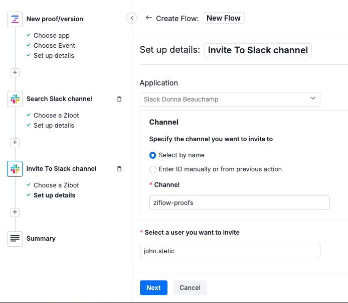The height and width of the screenshot is (303, 348).
Task: Open bold Set up details under Invite step
Action: point(54,195)
